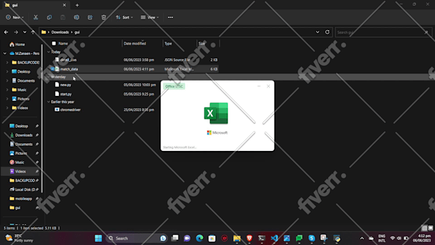Open the Sort dropdown menu

(124, 17)
